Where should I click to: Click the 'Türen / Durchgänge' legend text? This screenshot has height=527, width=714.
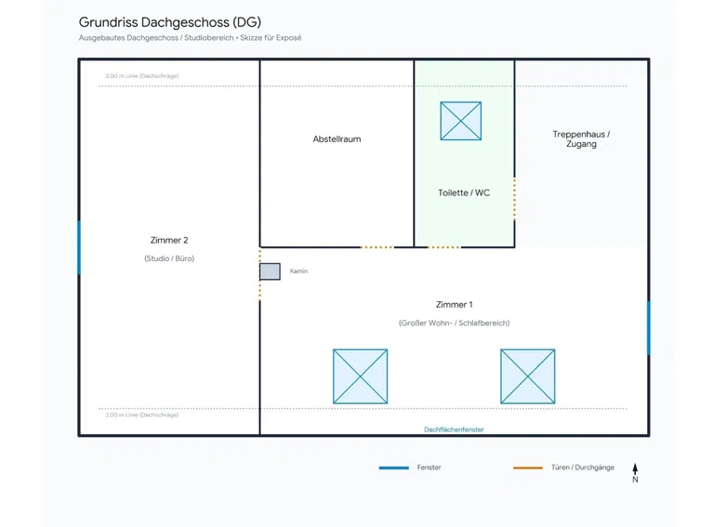click(x=583, y=468)
